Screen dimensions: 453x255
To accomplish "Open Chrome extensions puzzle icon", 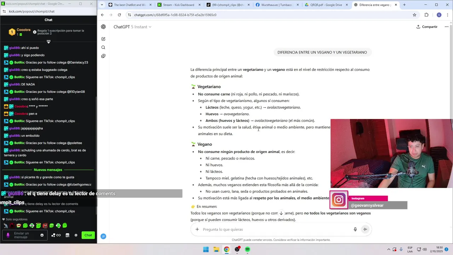I will click(x=426, y=15).
